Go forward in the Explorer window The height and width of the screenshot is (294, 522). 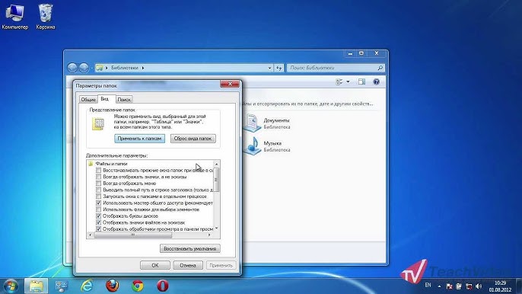(84, 68)
